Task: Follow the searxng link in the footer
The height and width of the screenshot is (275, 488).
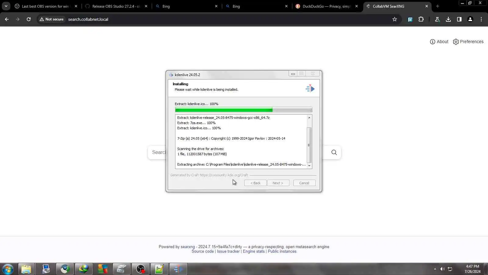Action: (188, 247)
